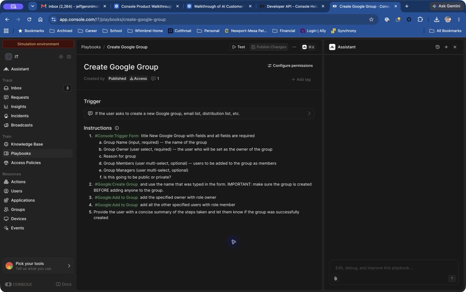Viewport: 466px width, 292px height.
Task: Click #Google:Add to Group for members
Action: coord(116,205)
